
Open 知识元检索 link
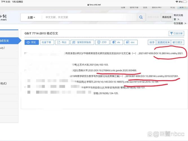(178, 17)
